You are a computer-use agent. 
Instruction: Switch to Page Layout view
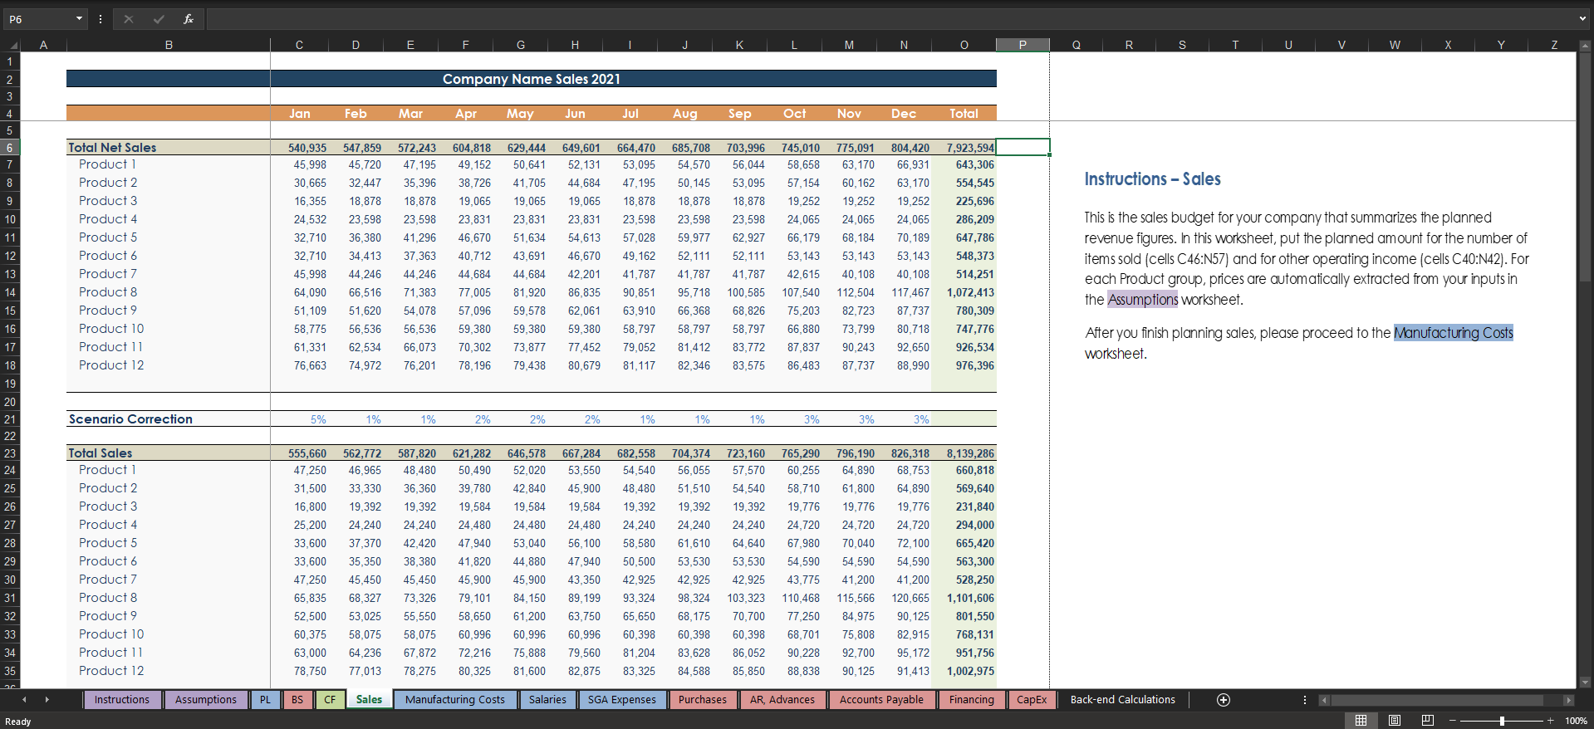click(1395, 721)
